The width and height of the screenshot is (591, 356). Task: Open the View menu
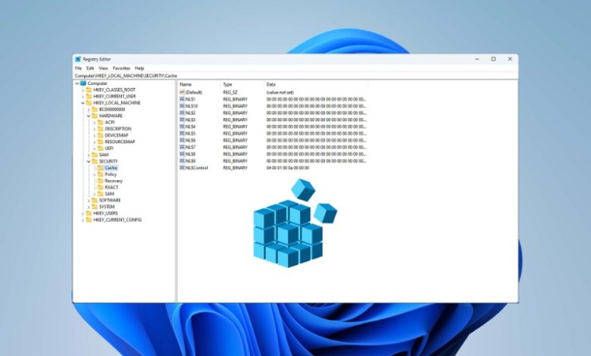coord(103,68)
